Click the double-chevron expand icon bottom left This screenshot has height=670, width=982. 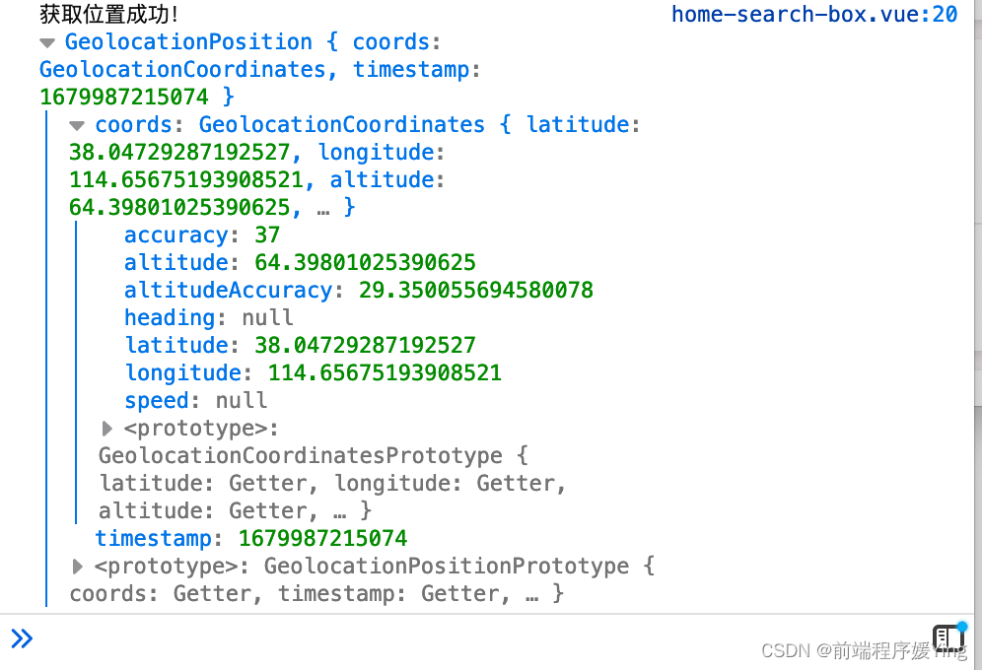coord(22,638)
